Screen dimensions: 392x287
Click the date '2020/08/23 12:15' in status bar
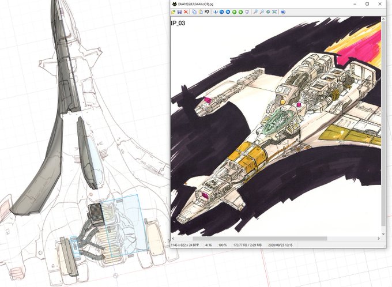280,245
